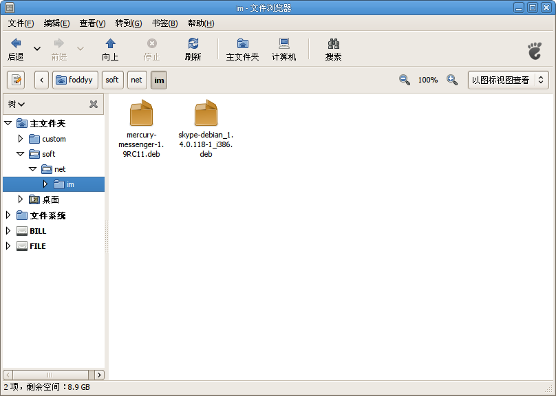
Task: Click the 前进 forward arrow
Action: [x=59, y=49]
